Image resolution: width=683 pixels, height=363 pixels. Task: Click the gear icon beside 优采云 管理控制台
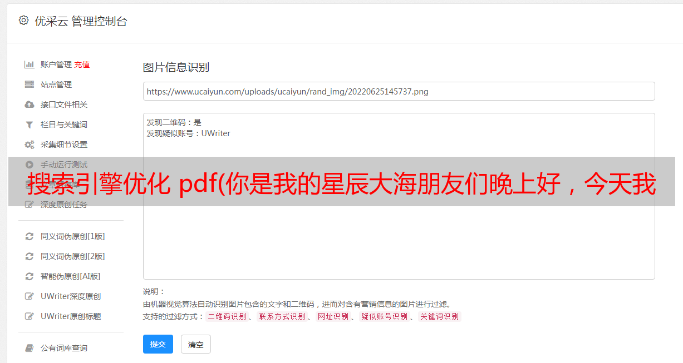coord(23,21)
